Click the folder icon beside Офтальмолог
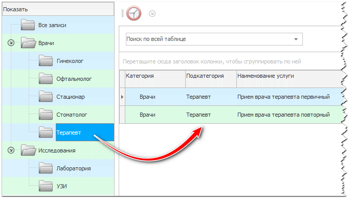The image size is (352, 198). (46, 79)
